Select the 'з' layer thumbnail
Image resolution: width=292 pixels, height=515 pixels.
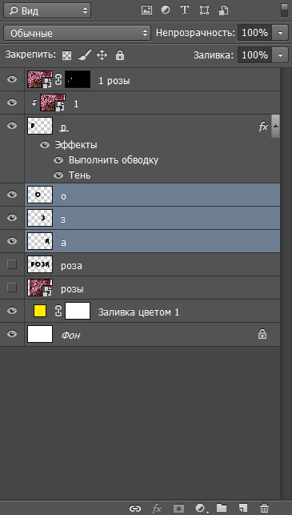[40, 218]
